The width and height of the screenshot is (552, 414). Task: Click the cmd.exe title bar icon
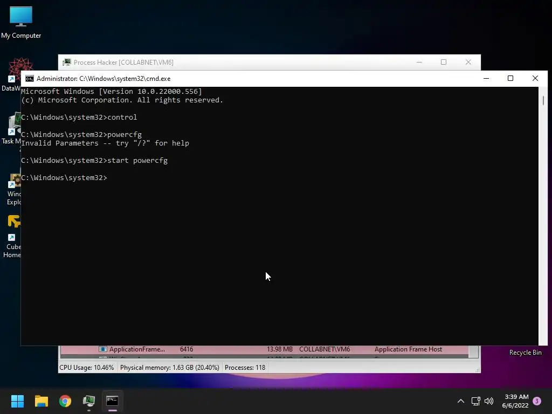tap(30, 79)
